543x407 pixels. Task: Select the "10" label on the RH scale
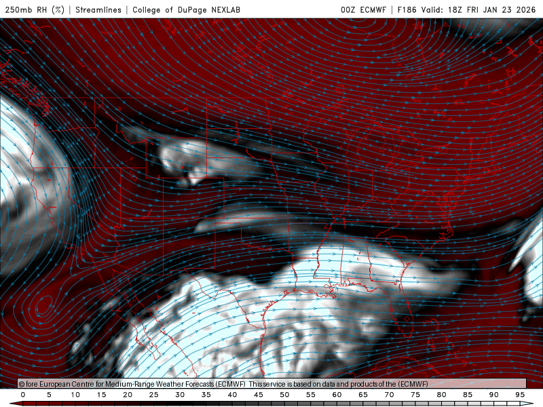click(x=75, y=395)
